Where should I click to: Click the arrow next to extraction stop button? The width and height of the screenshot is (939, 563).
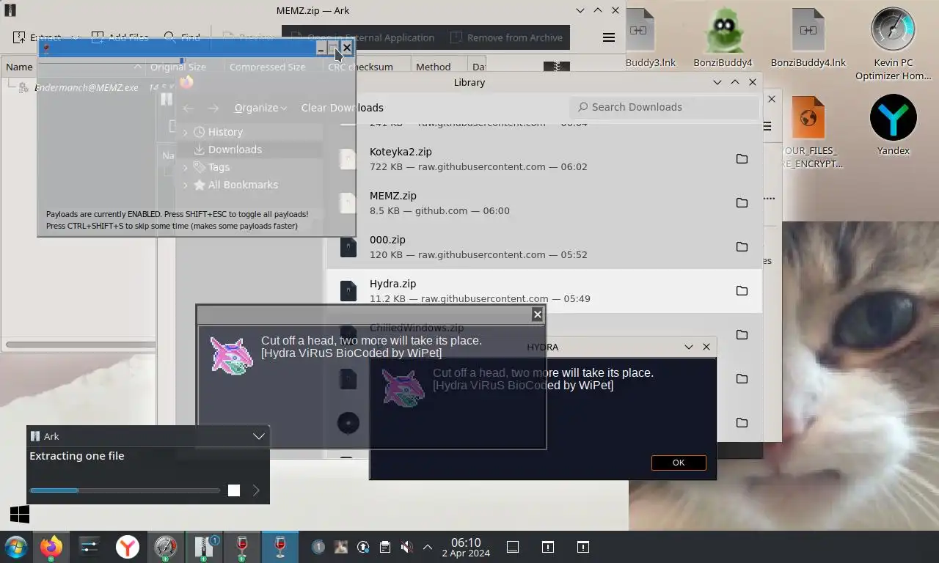pyautogui.click(x=256, y=490)
